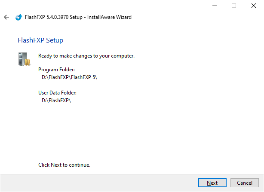This screenshot has height=192, width=264.
Task: Cancel the FlashFXP setup
Action: click(x=245, y=183)
